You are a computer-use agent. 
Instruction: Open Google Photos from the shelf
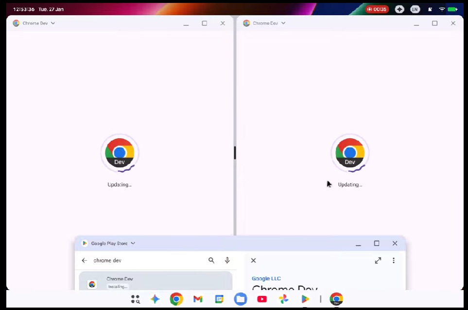pyautogui.click(x=283, y=299)
